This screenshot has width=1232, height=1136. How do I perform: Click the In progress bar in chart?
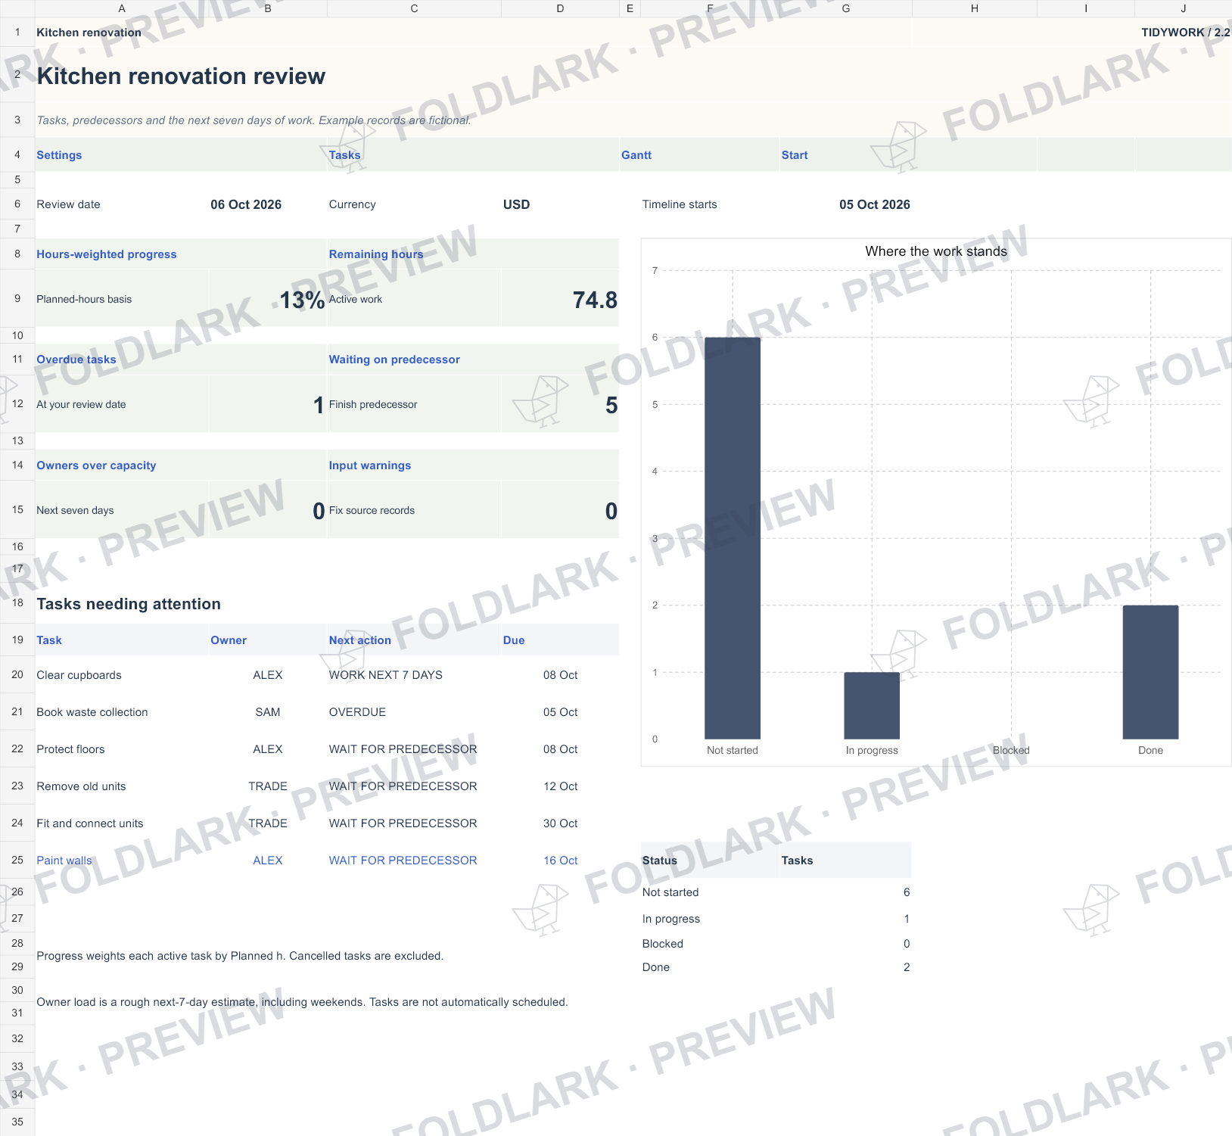point(872,705)
